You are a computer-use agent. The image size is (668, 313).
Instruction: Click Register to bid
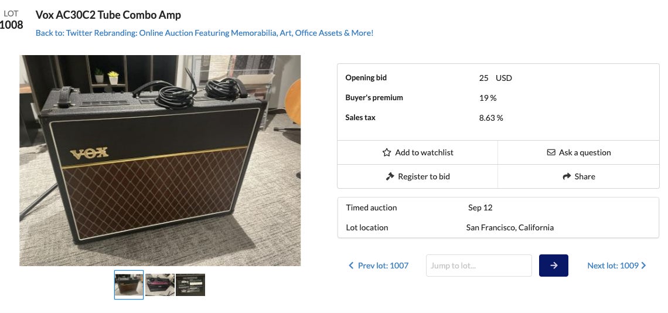pyautogui.click(x=424, y=176)
